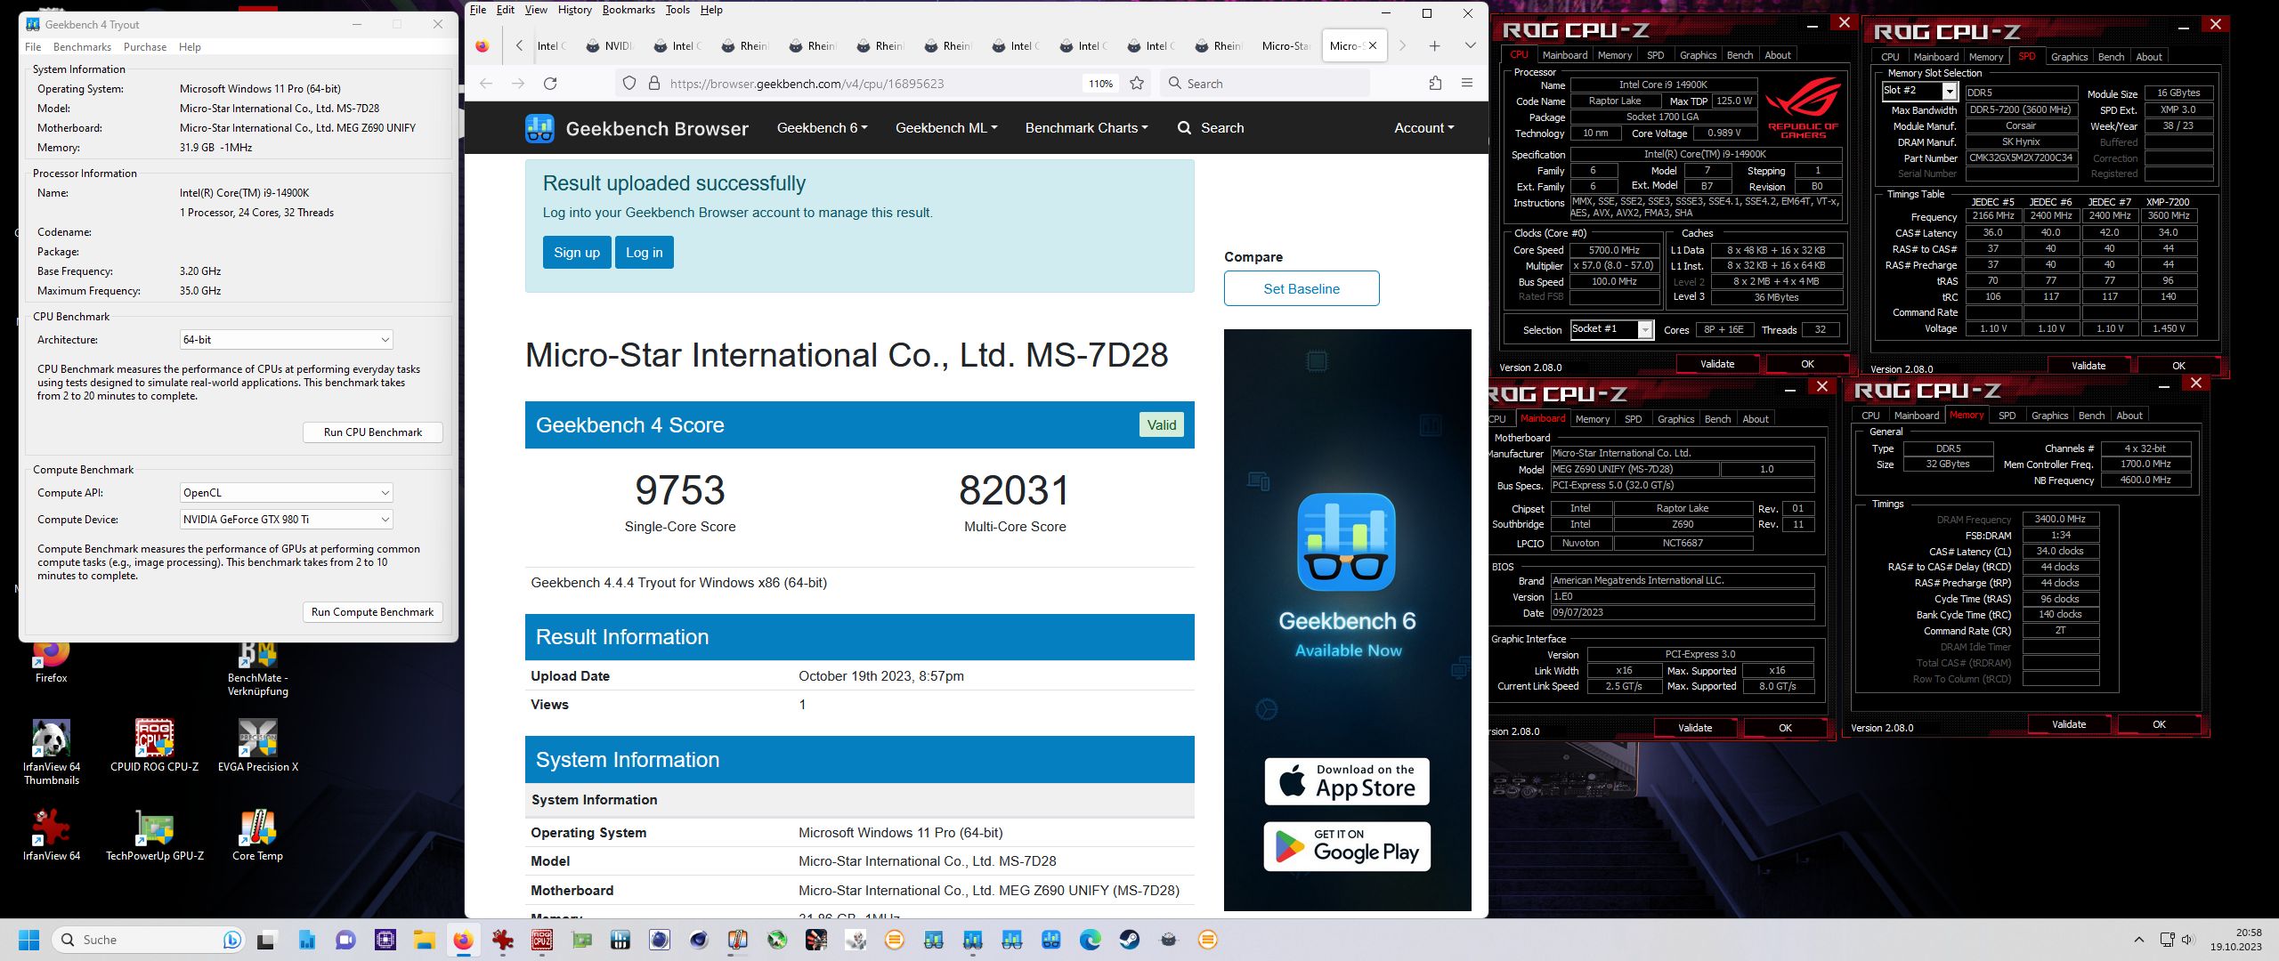
Task: Open the volume control in system tray
Action: point(2189,940)
